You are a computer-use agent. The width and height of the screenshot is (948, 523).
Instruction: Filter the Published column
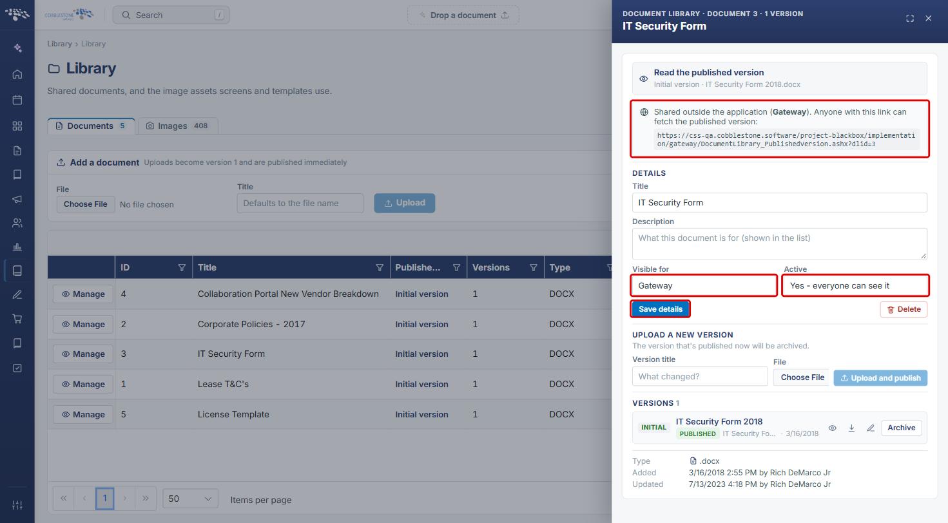point(456,268)
